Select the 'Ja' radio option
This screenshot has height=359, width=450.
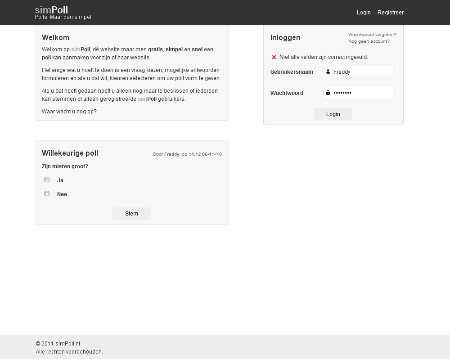47,179
